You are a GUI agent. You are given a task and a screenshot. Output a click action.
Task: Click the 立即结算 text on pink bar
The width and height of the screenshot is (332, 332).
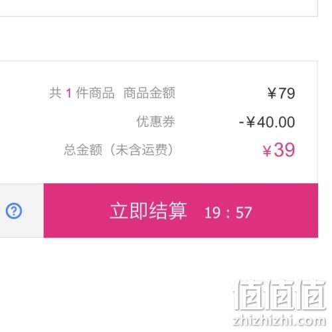(149, 211)
